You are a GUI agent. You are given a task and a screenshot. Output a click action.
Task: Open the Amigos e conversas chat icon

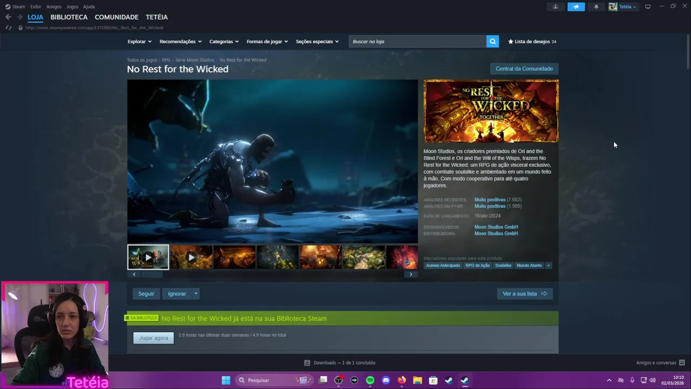682,363
